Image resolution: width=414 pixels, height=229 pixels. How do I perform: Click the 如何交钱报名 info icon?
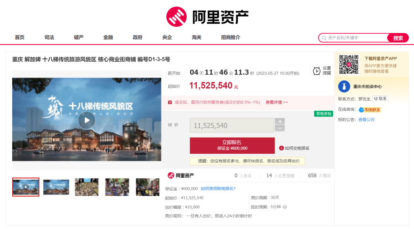pyautogui.click(x=281, y=148)
